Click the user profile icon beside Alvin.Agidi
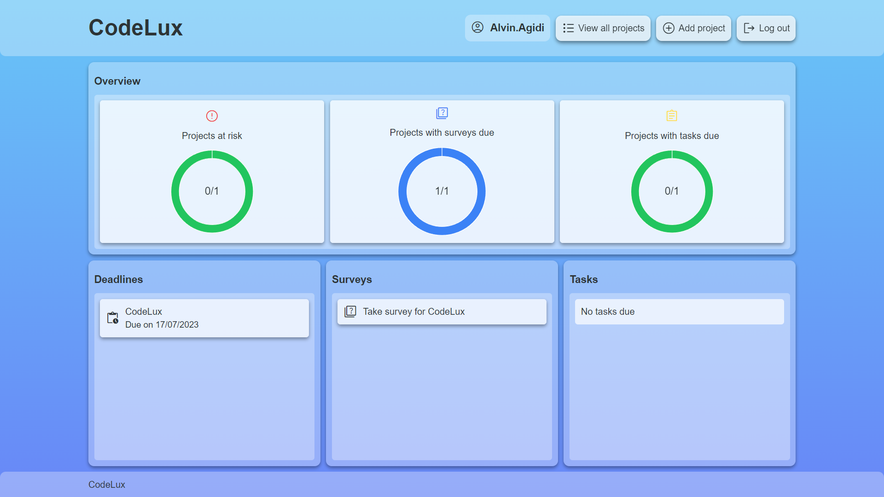Viewport: 884px width, 497px height. (x=477, y=28)
